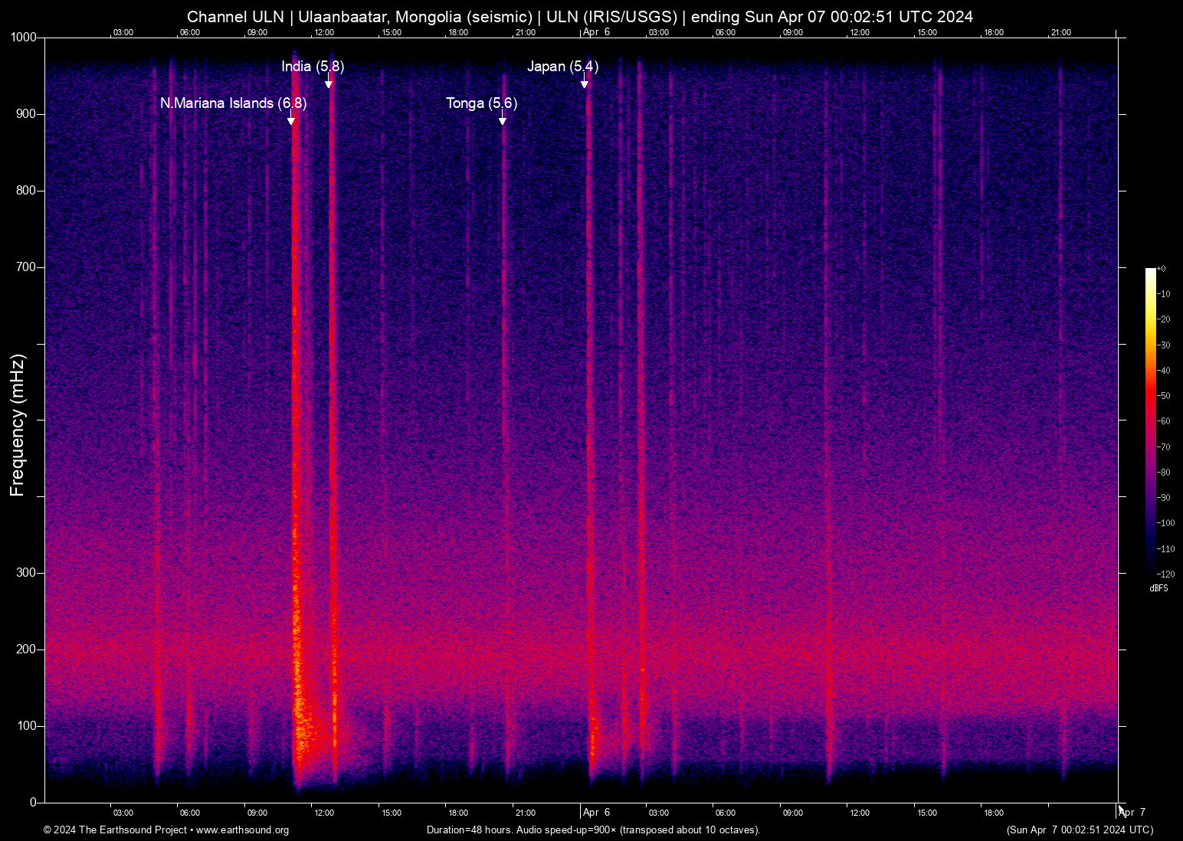This screenshot has height=841, width=1183.
Task: Click the Frequency (mHz) axis title
Action: coord(17,425)
